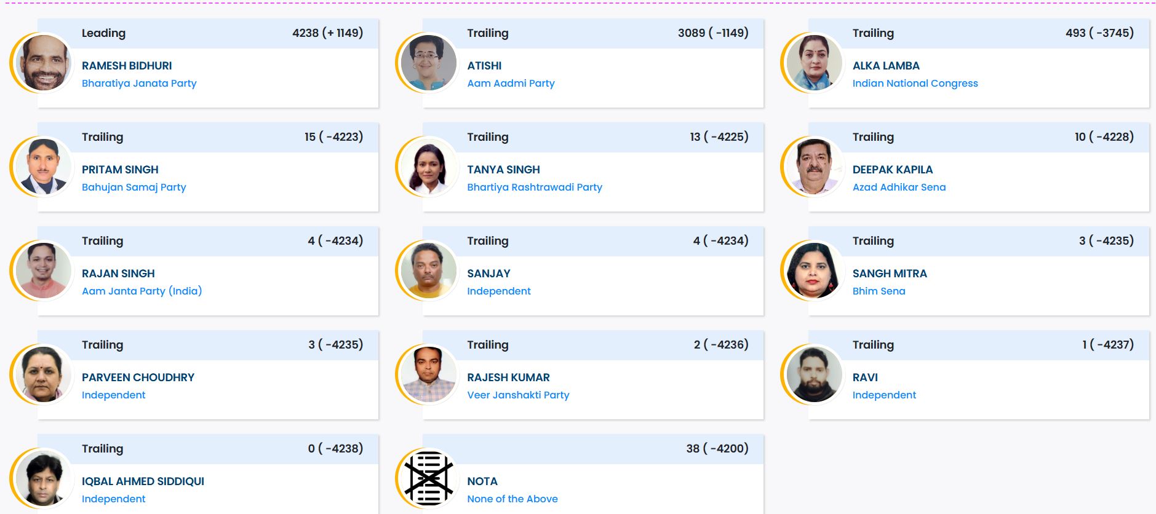Click Ravi's candidate photo
This screenshot has height=514, width=1156.
814,374
